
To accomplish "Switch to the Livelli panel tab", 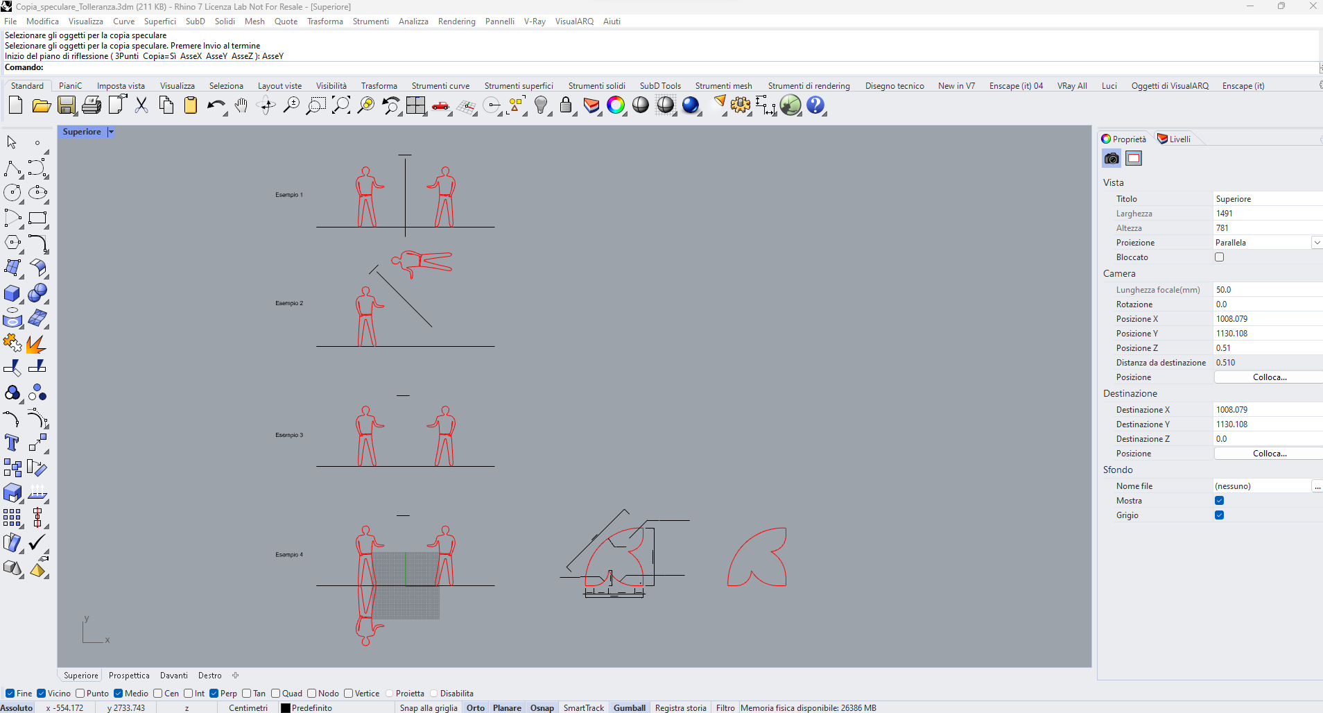I will tap(1174, 139).
